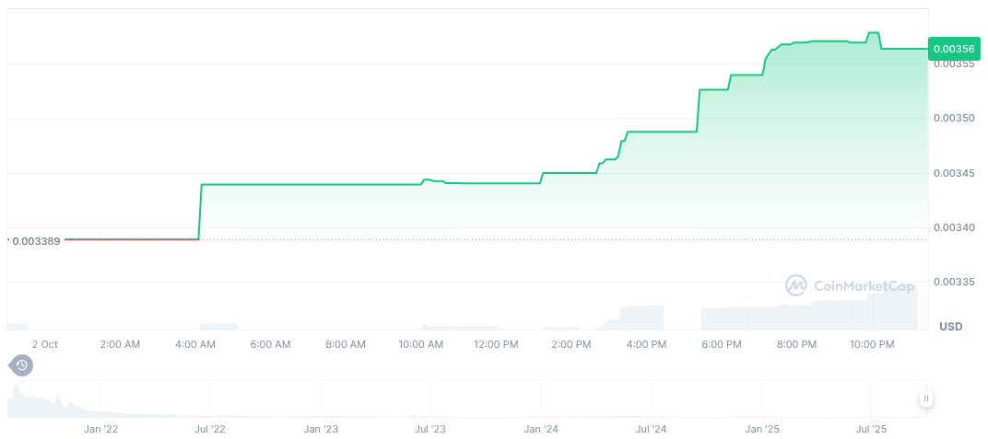The width and height of the screenshot is (988, 439).
Task: Click the 0.003389 opening price marker
Action: pos(37,241)
